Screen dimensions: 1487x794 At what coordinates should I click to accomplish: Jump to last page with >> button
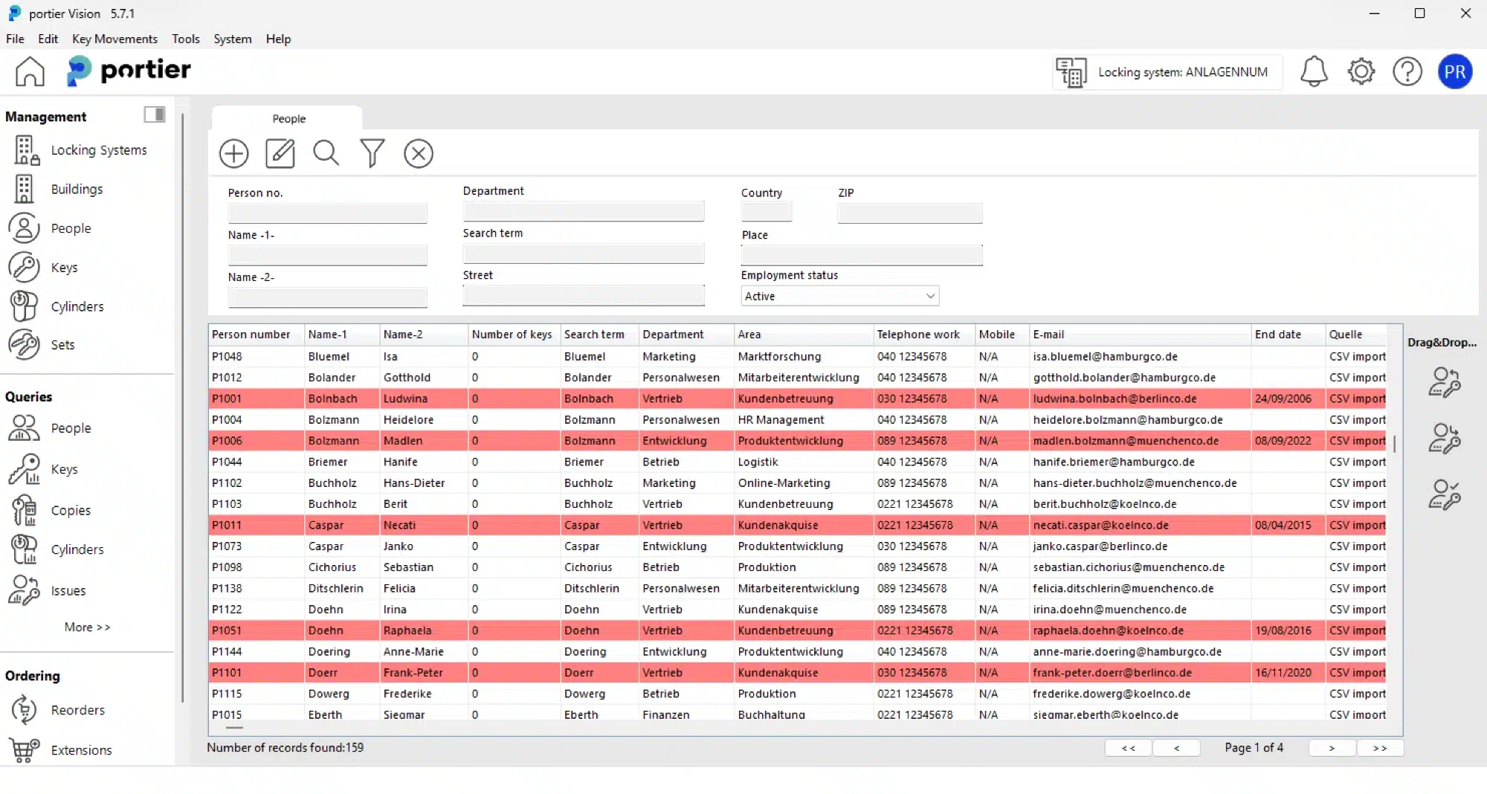(1380, 748)
